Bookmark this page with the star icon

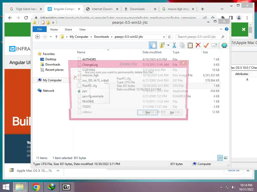tap(213, 17)
